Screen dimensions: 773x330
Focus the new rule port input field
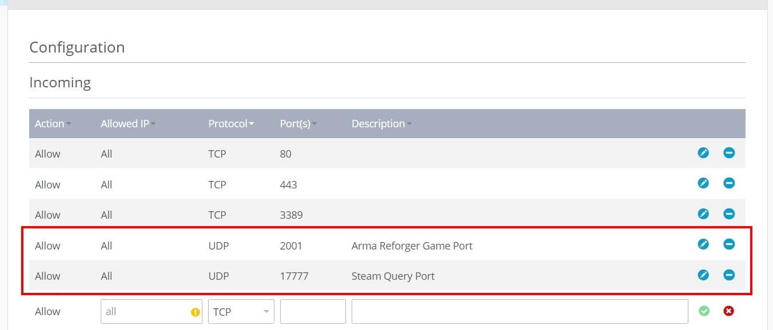tap(313, 312)
